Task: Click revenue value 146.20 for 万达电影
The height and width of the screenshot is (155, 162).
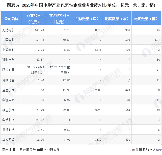Action: (x=39, y=30)
